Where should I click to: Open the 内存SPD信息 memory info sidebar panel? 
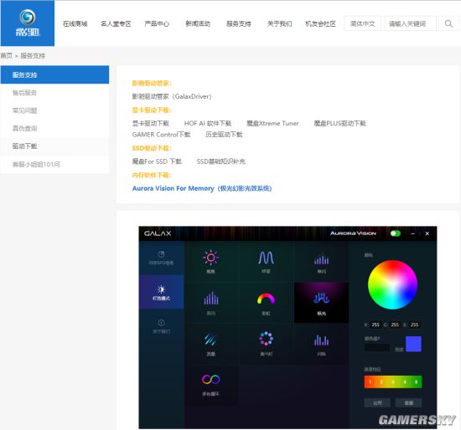click(x=161, y=258)
